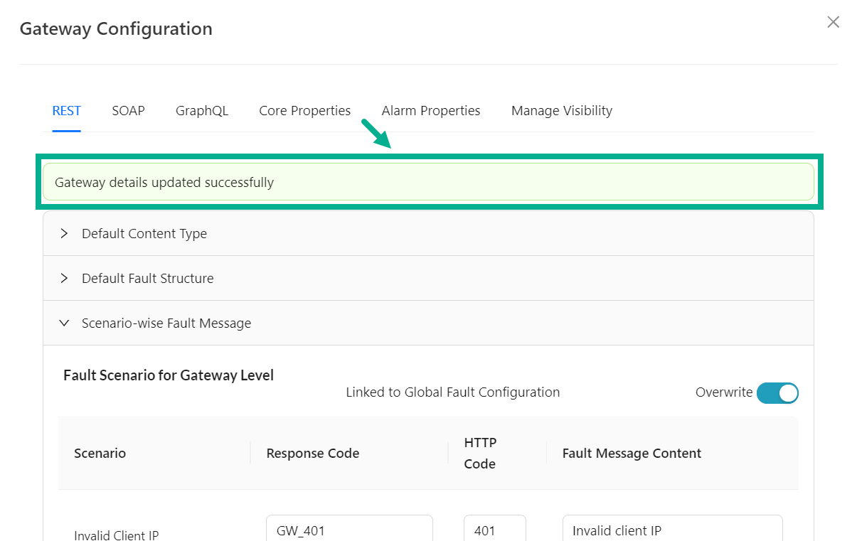Click the Scenario column header
This screenshot has width=857, height=541.
[x=100, y=454]
